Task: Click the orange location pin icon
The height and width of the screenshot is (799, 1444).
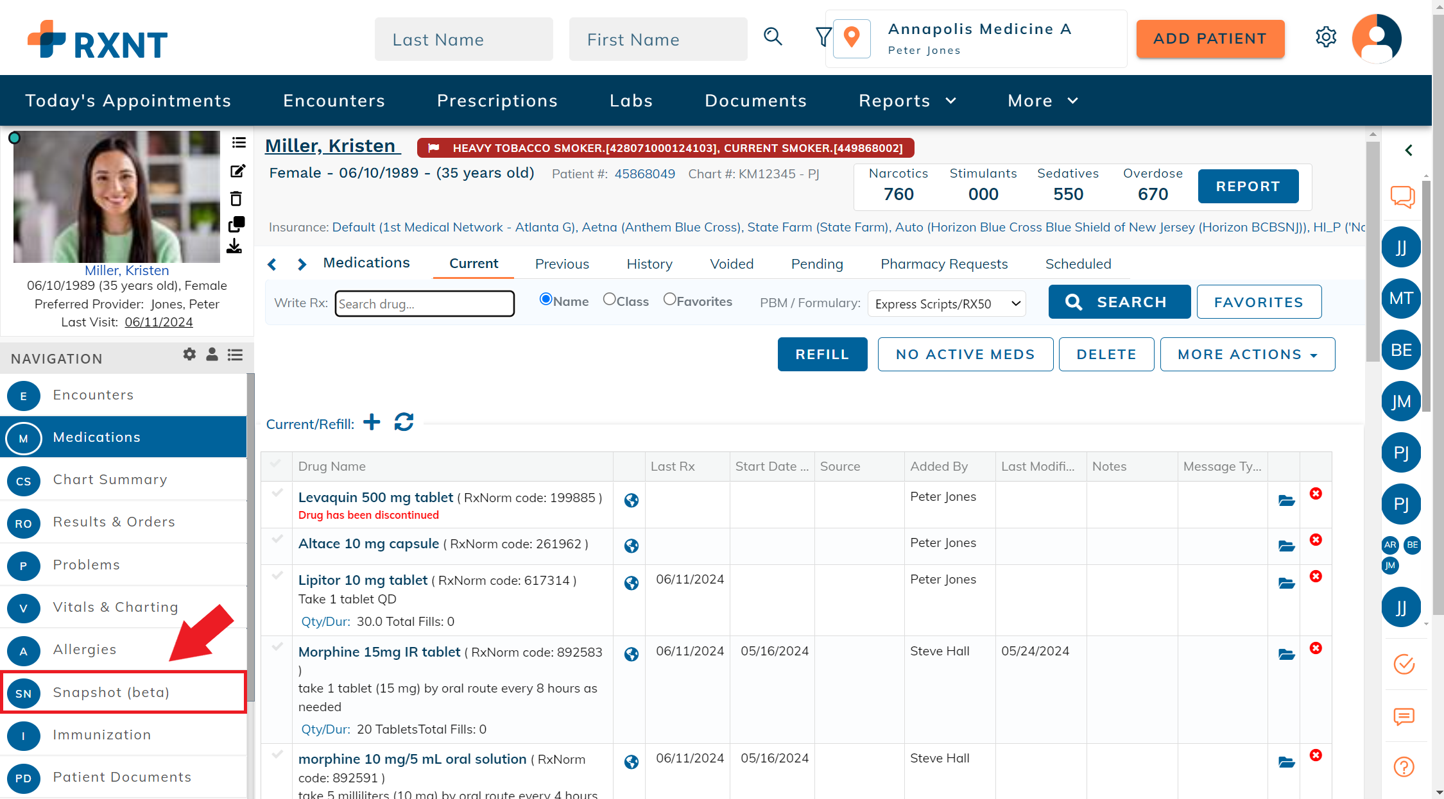Action: click(x=852, y=38)
